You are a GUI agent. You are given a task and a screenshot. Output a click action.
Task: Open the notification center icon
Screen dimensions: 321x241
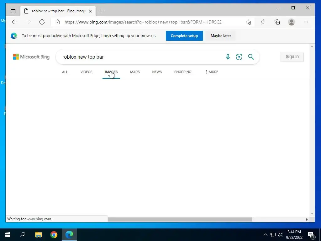[x=311, y=235]
